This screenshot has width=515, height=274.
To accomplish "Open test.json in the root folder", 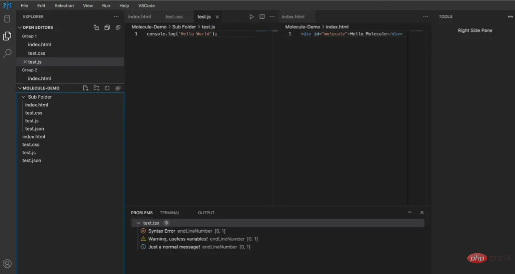I will [x=32, y=160].
